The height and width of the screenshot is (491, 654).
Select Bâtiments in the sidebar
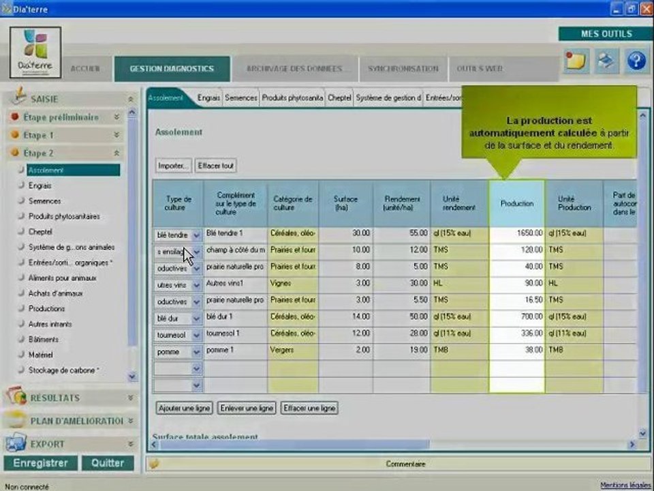coord(44,340)
